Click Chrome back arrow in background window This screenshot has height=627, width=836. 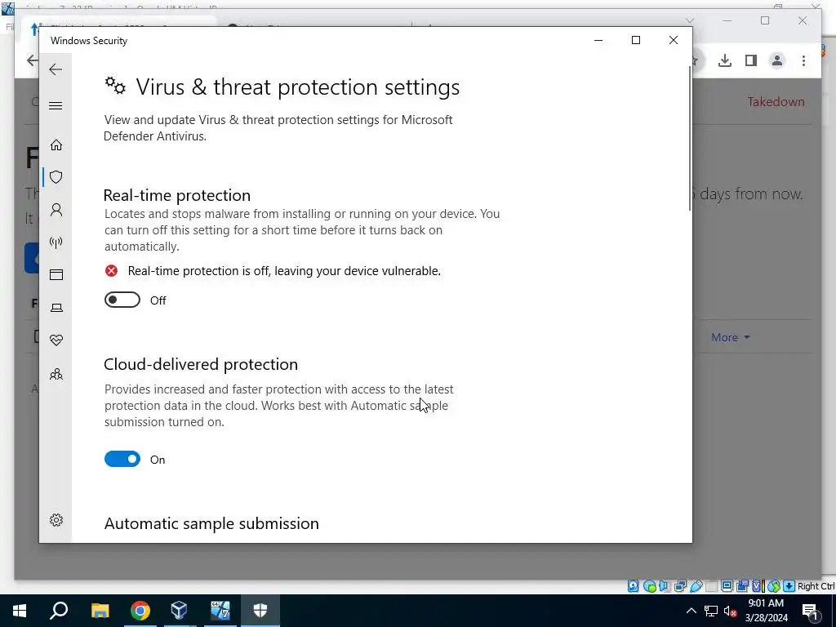click(33, 60)
